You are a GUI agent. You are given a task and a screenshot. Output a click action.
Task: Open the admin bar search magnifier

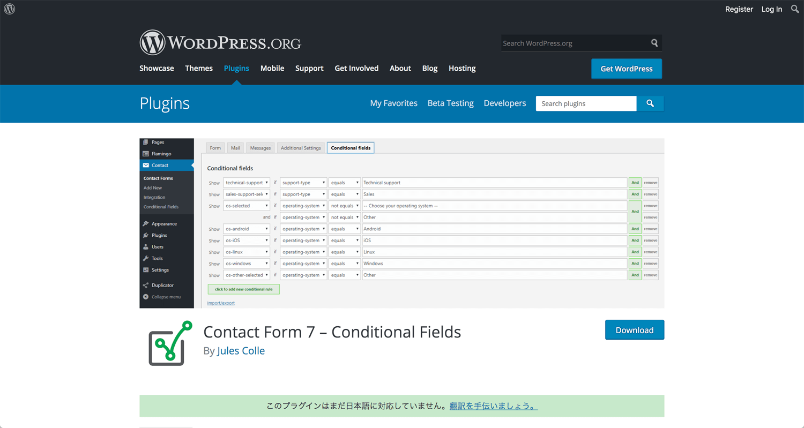(795, 9)
